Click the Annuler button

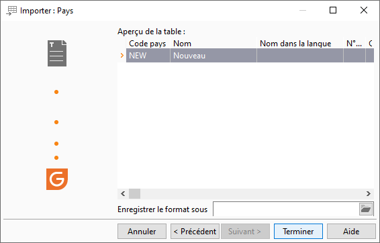(x=142, y=232)
